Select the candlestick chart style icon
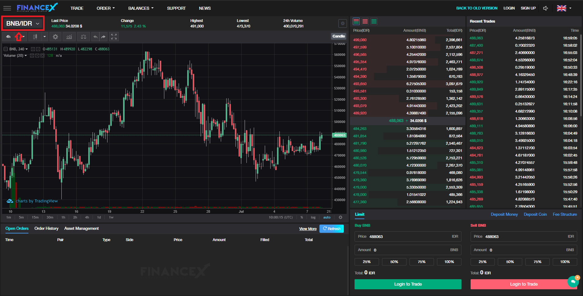This screenshot has width=583, height=296. point(35,37)
